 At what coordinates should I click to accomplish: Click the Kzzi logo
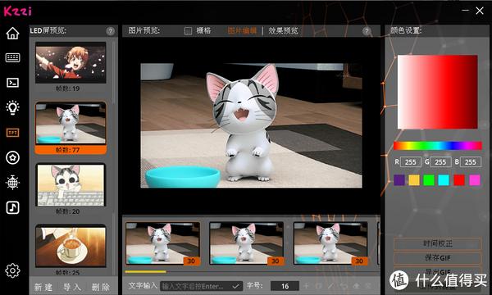(x=17, y=11)
